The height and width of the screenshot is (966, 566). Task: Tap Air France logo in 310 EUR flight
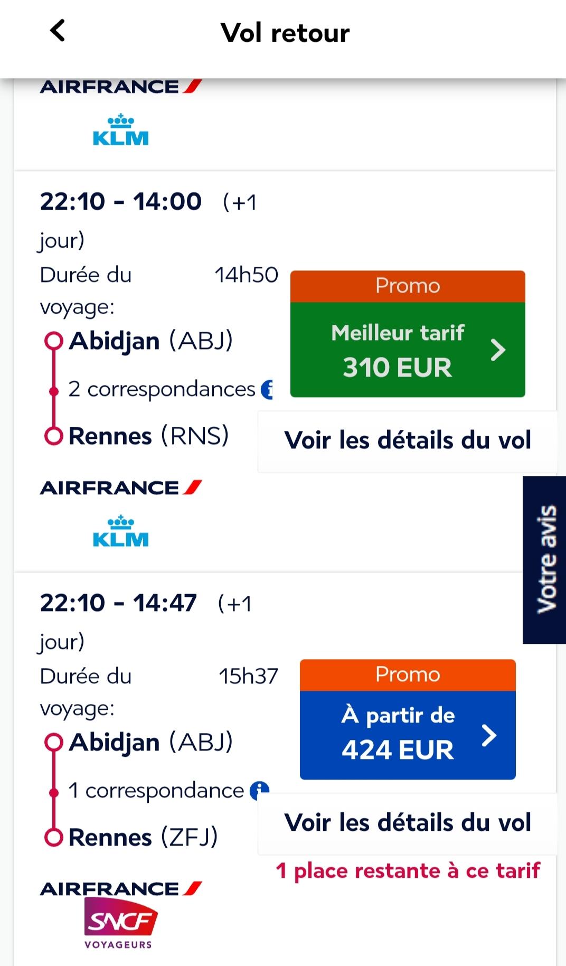tap(121, 487)
